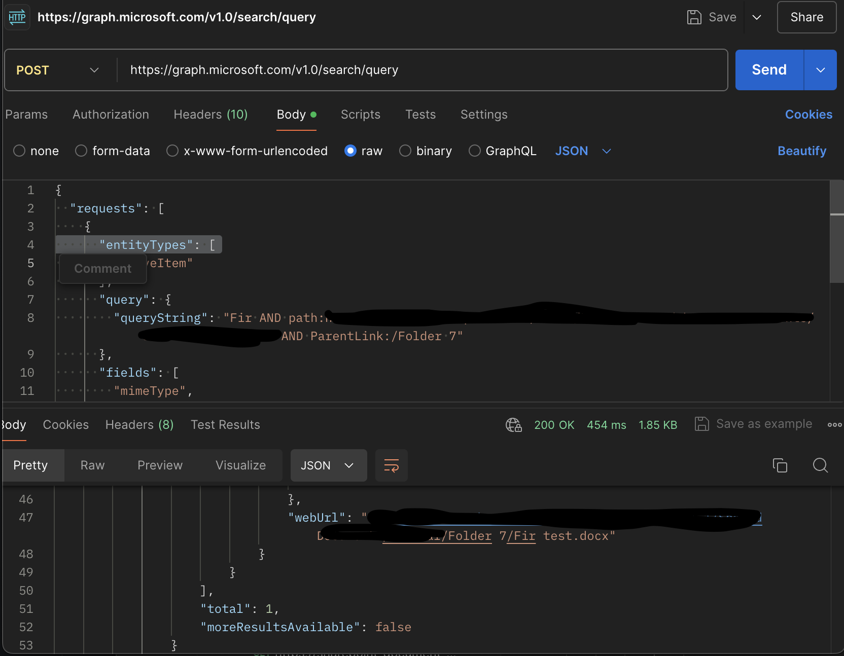
Task: Open search in response body
Action: tap(820, 465)
